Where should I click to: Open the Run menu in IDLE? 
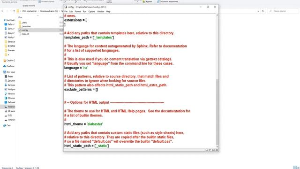(x=84, y=11)
